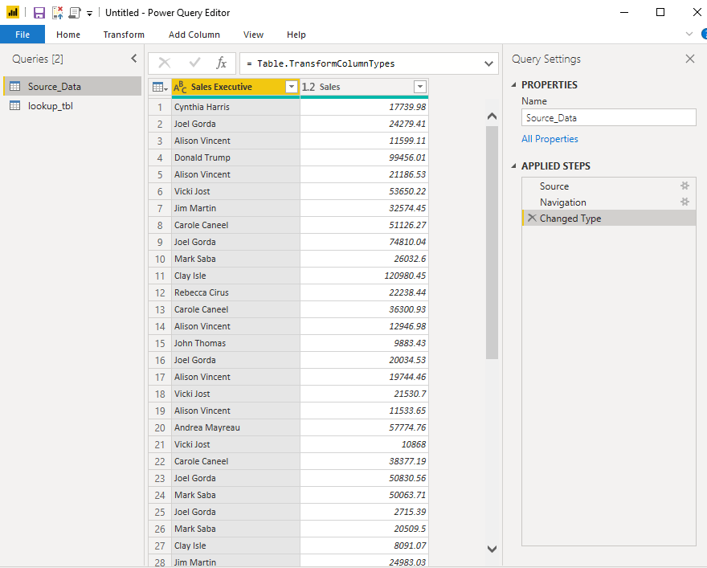This screenshot has height=568, width=707.
Task: Open the File tab
Action: point(22,35)
